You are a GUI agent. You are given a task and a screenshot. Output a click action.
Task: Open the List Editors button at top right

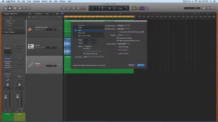(x=204, y=8)
